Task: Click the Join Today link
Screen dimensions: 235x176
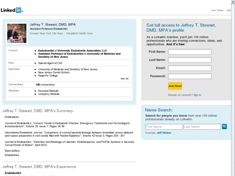Action: (217, 10)
